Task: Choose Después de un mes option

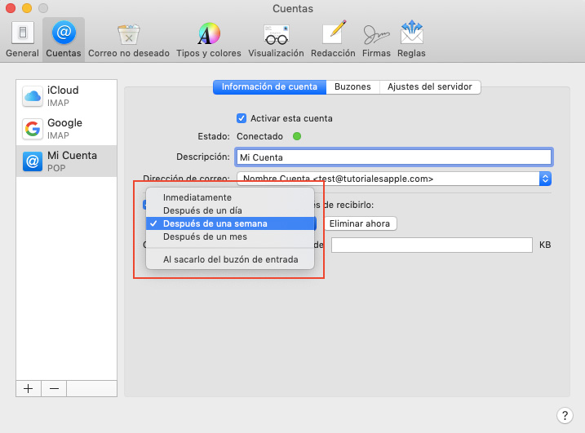Action: [205, 237]
